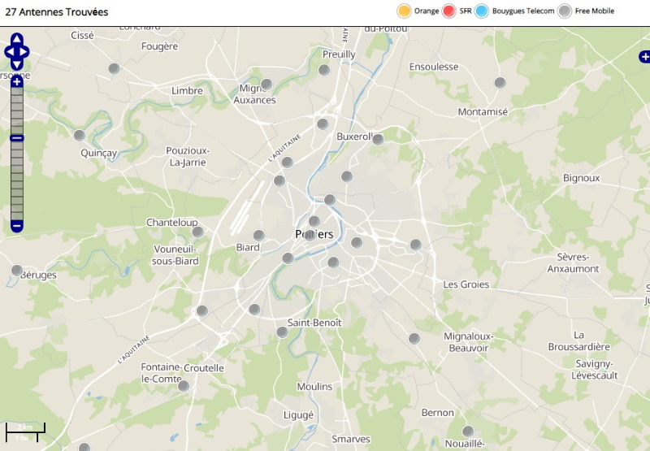Select the antenna marker near Quinçay
The height and width of the screenshot is (451, 650).
(x=80, y=136)
